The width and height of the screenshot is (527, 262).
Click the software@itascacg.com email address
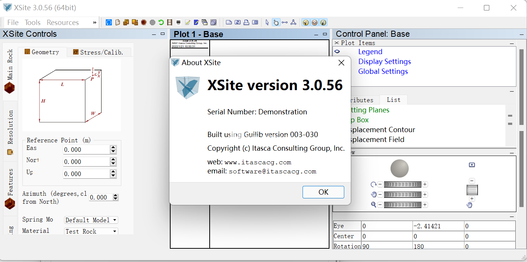tap(272, 172)
